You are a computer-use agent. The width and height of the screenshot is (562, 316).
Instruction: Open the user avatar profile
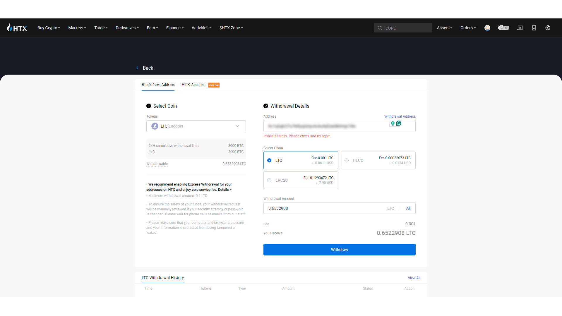coord(487,28)
